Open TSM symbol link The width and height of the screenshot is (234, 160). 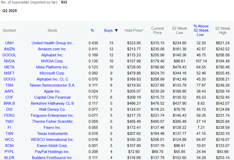(9, 85)
